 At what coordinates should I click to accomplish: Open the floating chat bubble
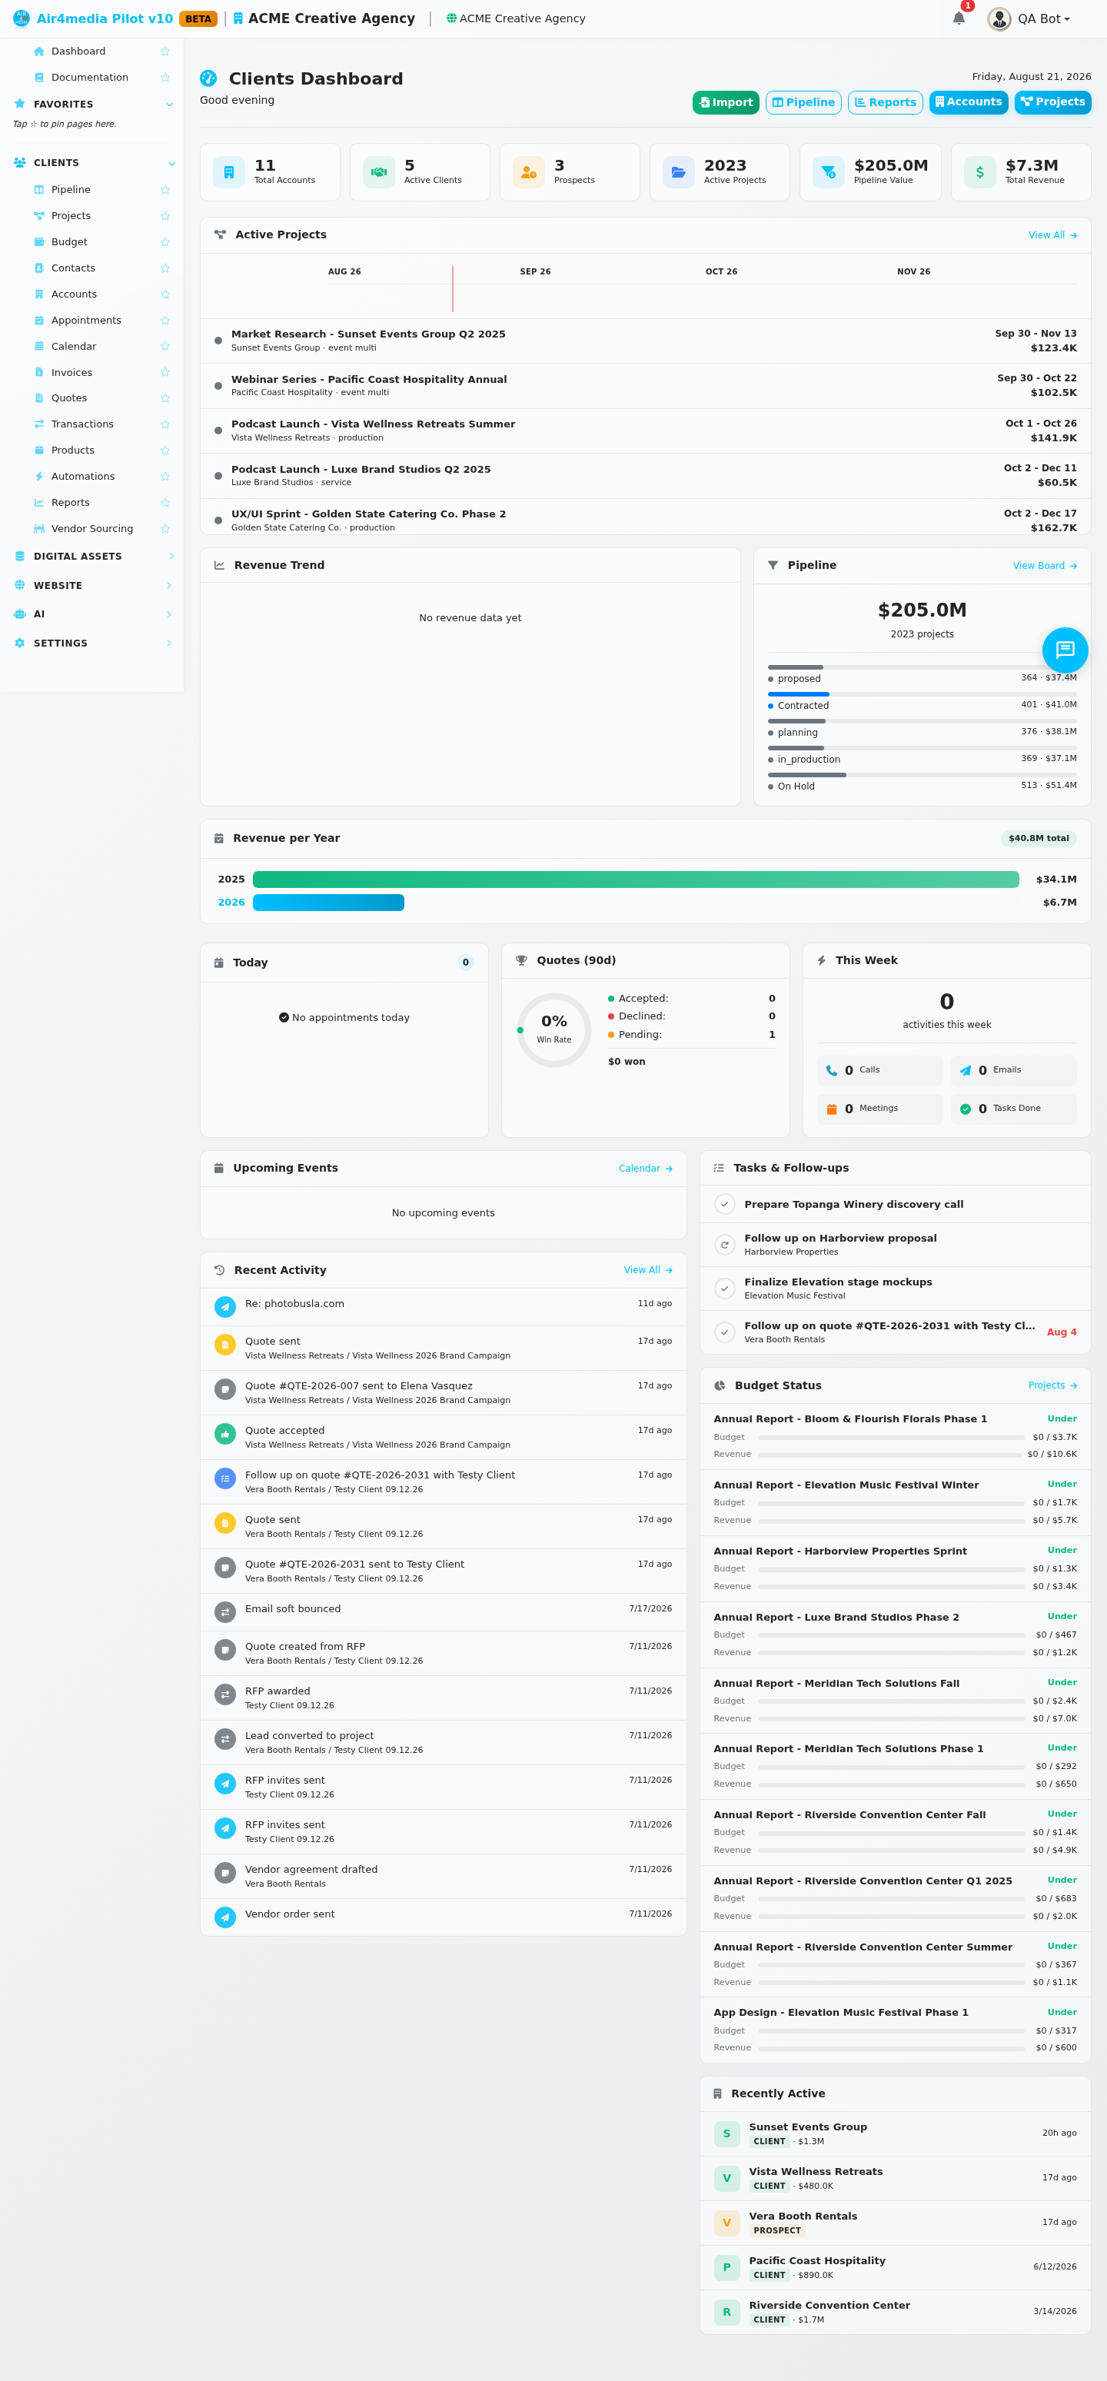1065,650
